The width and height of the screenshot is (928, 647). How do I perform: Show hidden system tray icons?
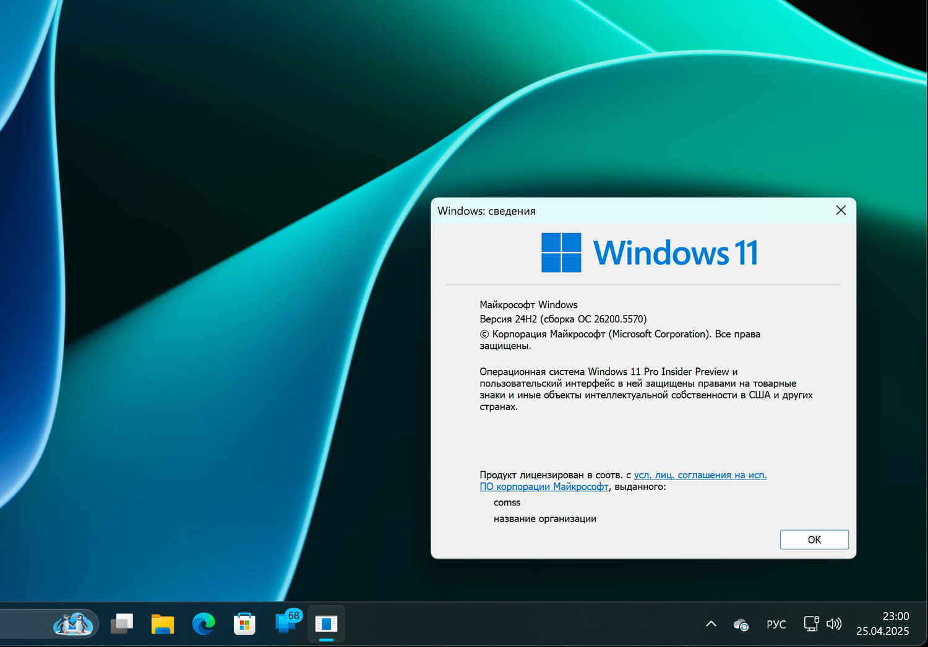point(711,623)
